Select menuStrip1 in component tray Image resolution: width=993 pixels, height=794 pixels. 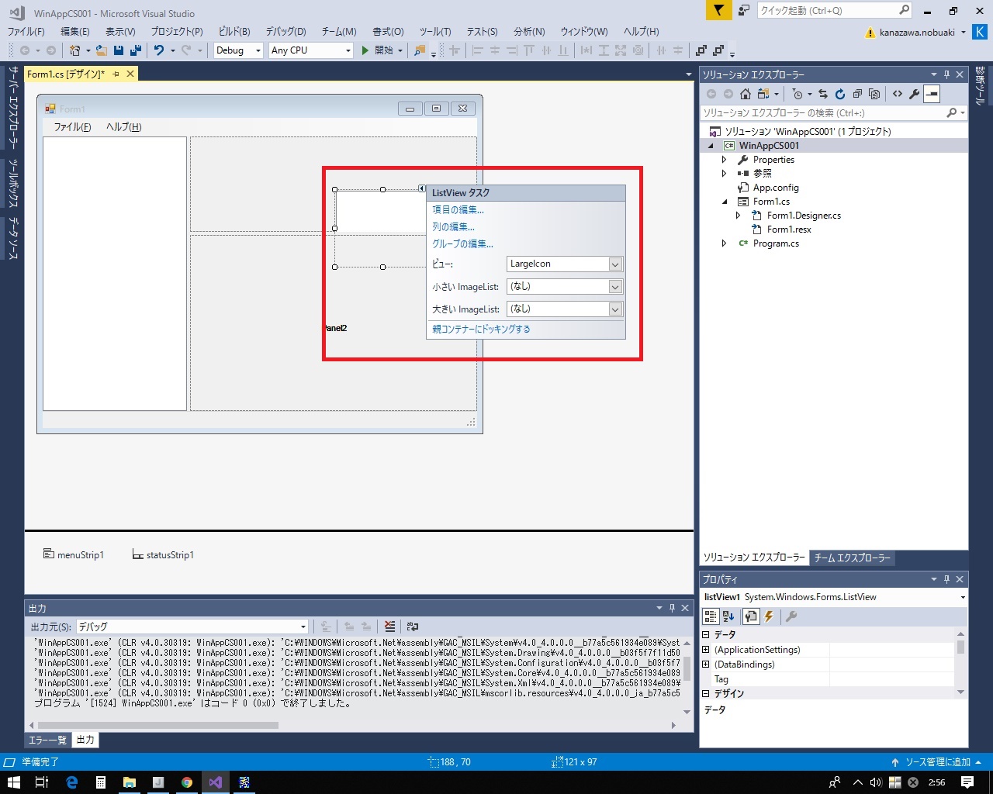74,554
